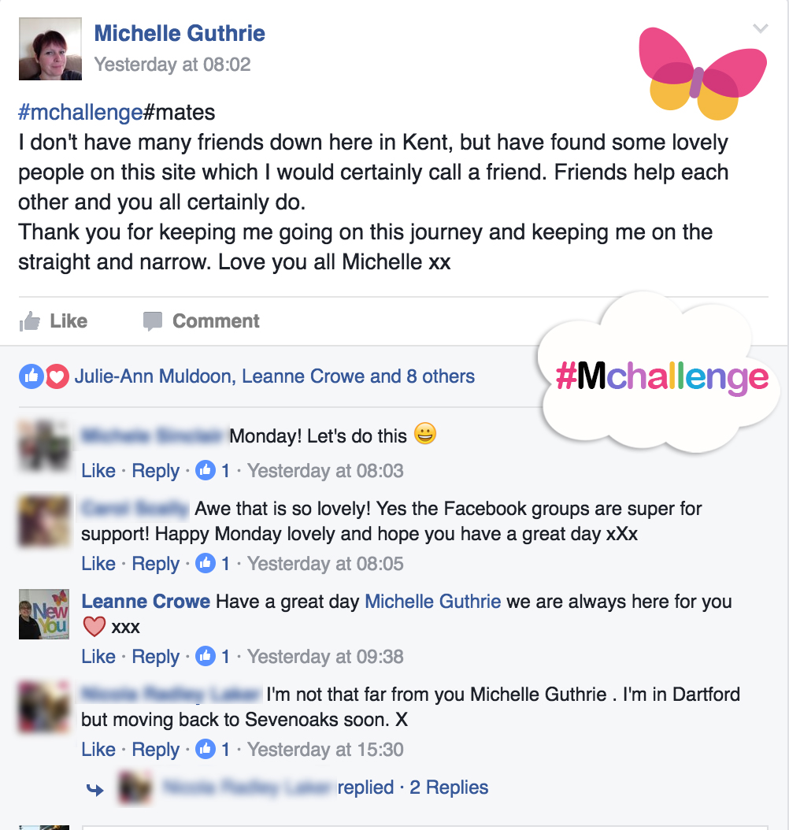Click the reply arrow icon beside replies
The image size is (789, 830).
95,790
